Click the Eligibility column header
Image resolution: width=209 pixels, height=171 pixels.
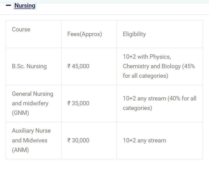tap(134, 34)
